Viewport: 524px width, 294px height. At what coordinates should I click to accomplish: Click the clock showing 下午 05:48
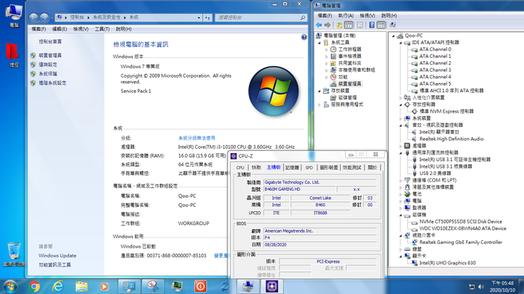click(502, 283)
